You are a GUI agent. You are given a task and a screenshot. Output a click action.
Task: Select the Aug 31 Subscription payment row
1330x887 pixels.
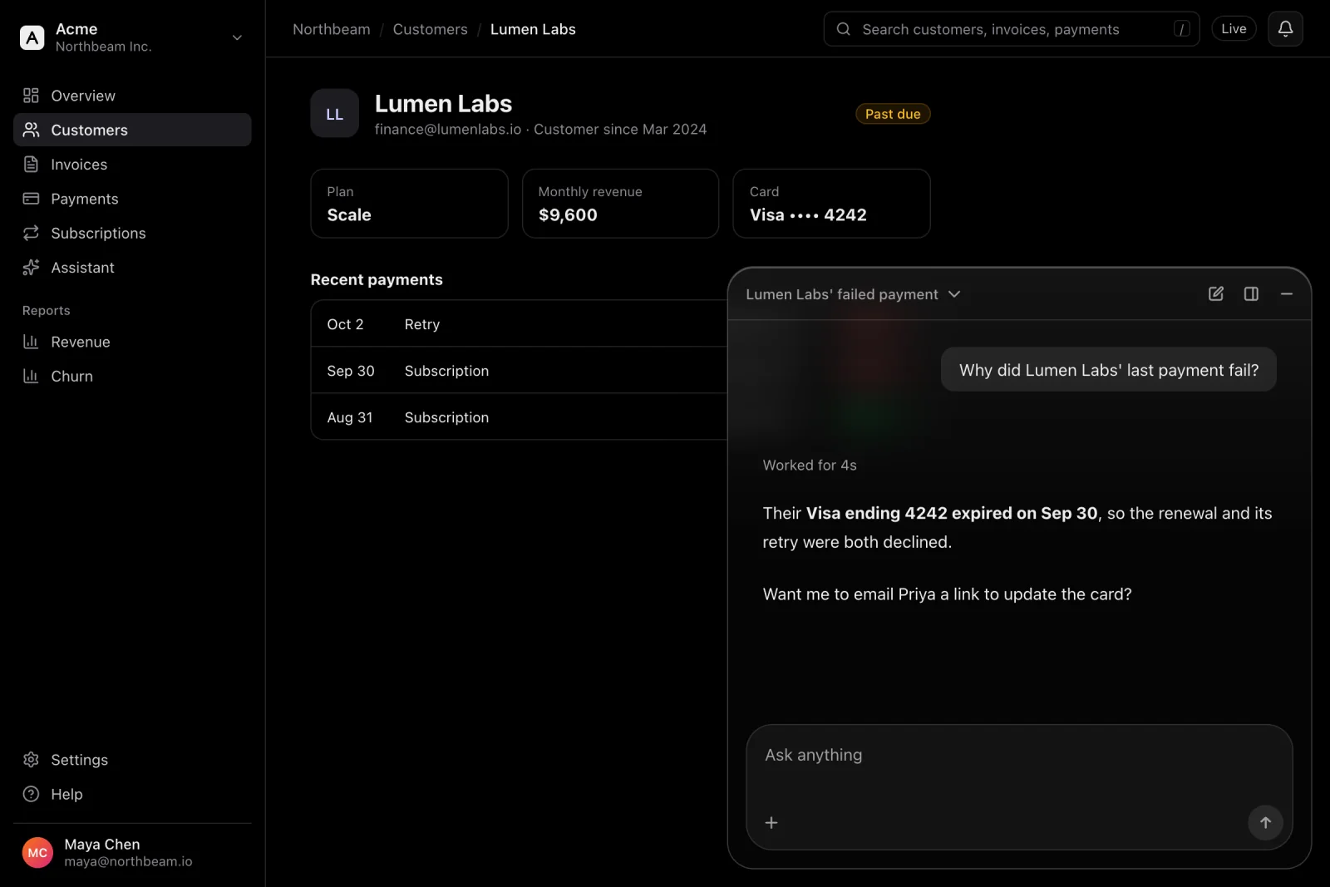point(520,417)
